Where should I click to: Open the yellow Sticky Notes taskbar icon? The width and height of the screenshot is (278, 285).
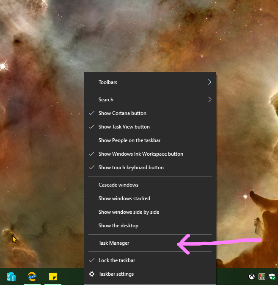click(x=53, y=277)
